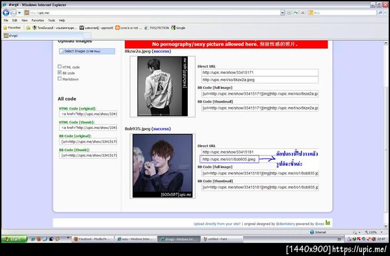Open the Edit menu
Viewport: 390px width, 256px height.
[x=15, y=20]
